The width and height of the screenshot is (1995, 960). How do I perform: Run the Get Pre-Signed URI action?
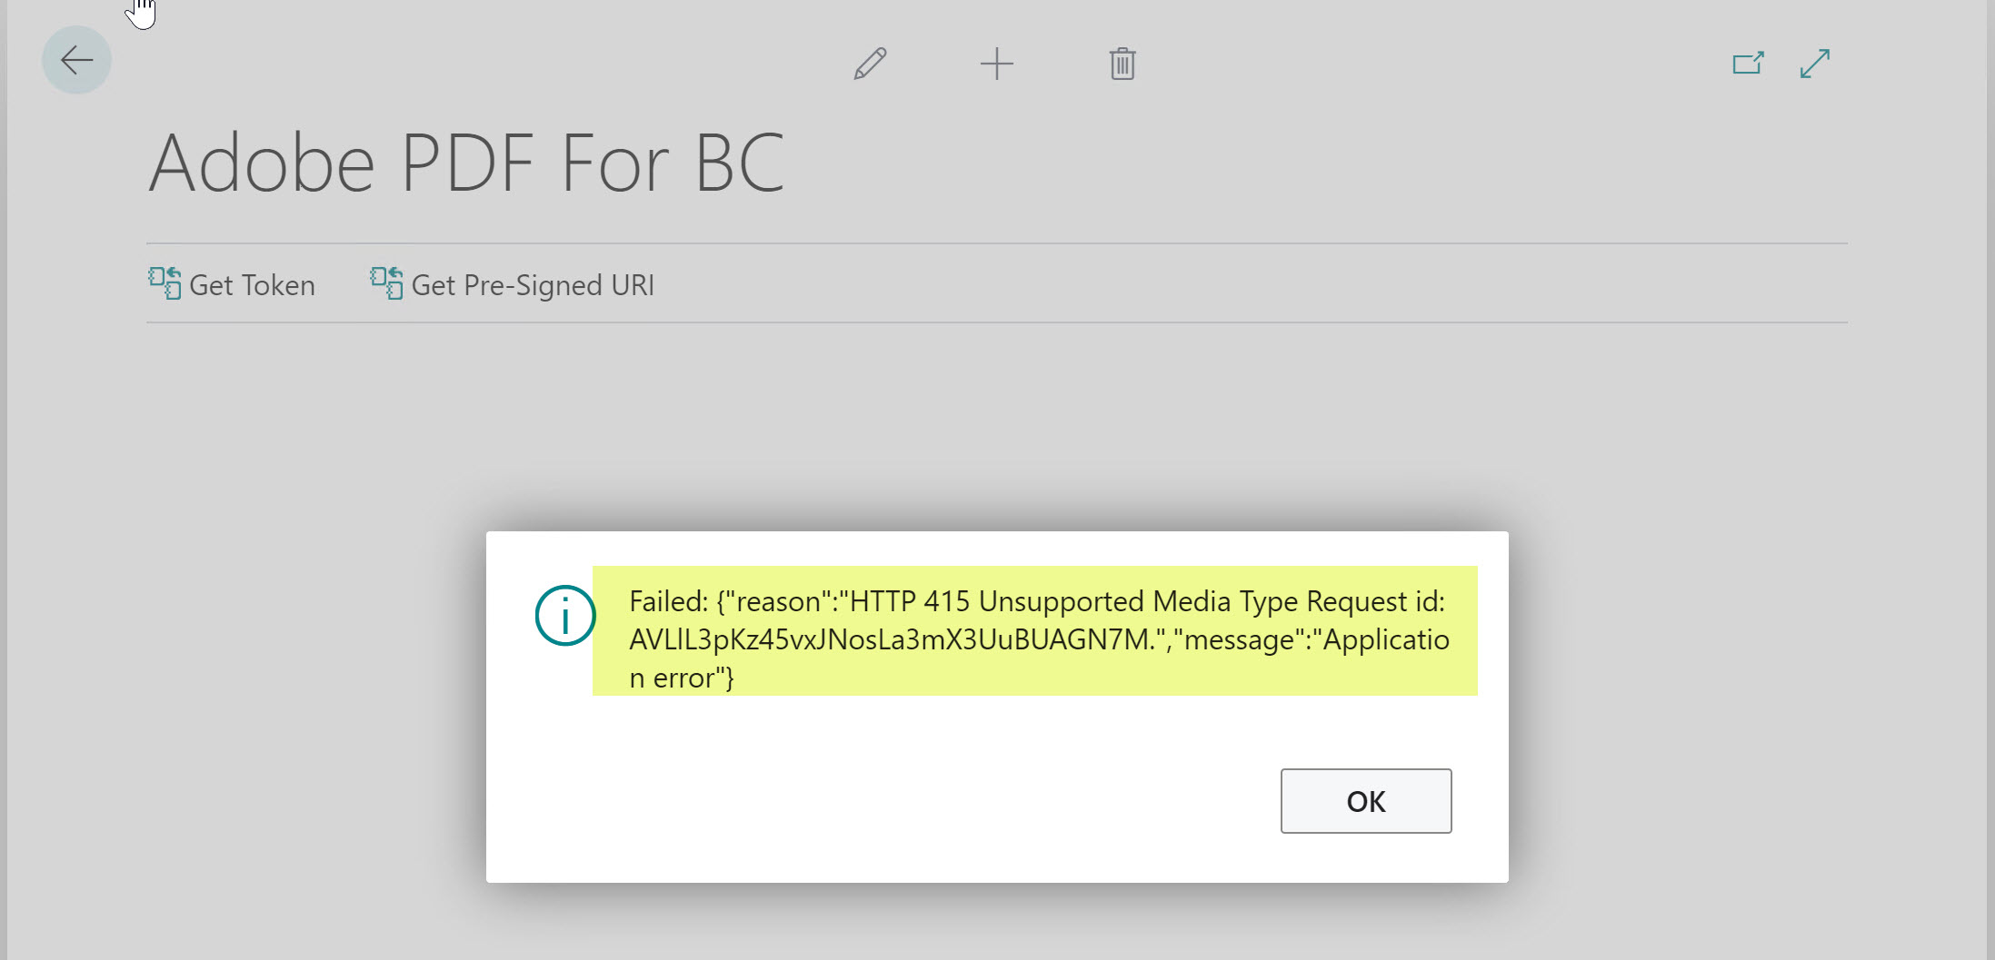[x=533, y=285]
